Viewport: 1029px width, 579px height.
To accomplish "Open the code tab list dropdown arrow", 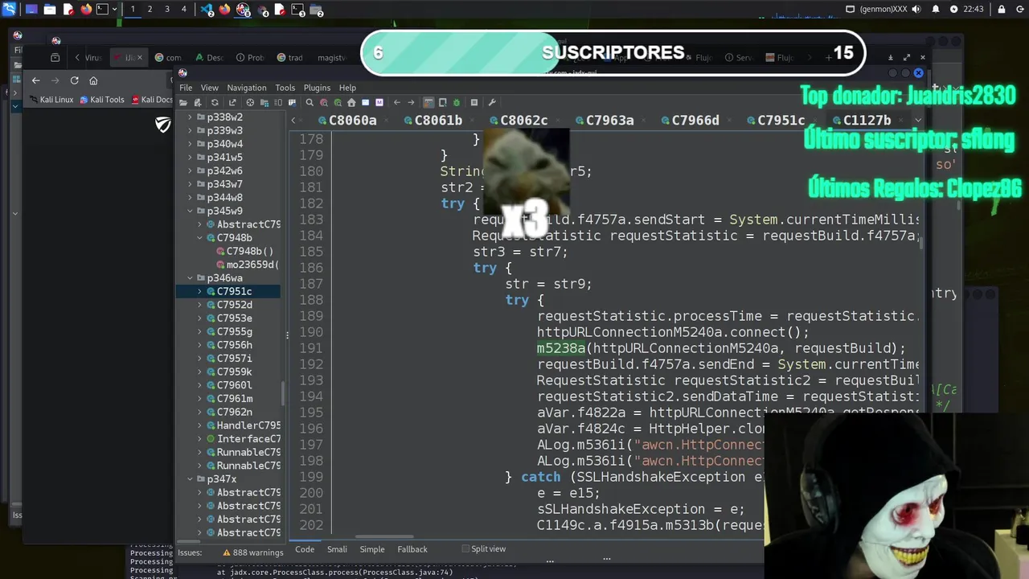I will (917, 121).
